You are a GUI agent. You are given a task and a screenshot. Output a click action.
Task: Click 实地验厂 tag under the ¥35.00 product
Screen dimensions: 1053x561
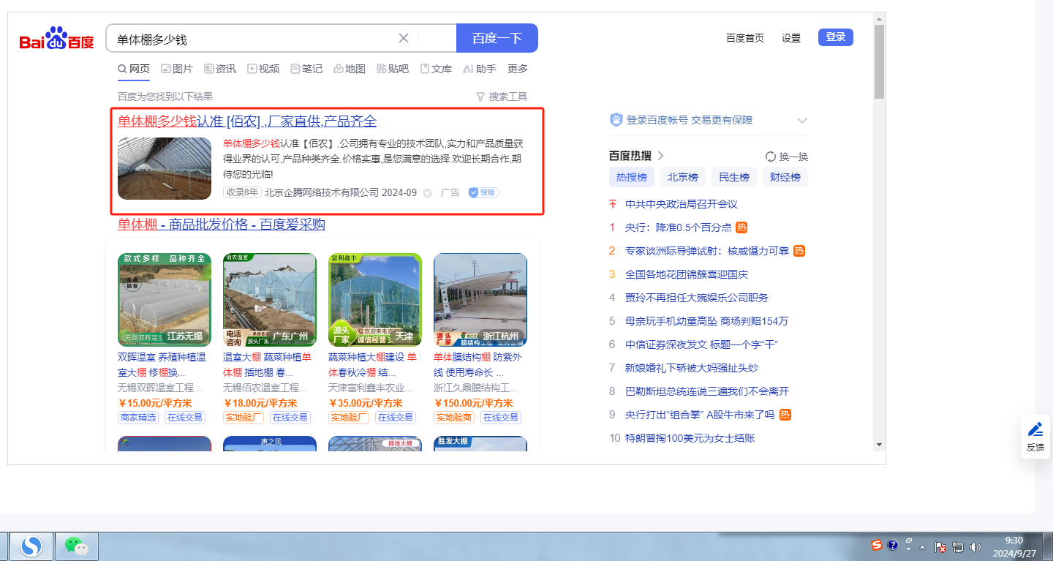tap(349, 418)
